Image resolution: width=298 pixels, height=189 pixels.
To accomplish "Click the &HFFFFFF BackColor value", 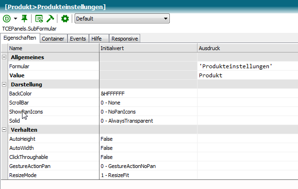I will [148, 94].
